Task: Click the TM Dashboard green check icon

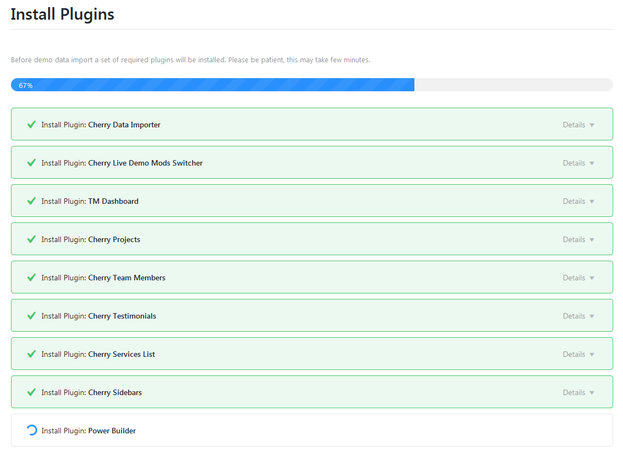Action: [x=32, y=201]
